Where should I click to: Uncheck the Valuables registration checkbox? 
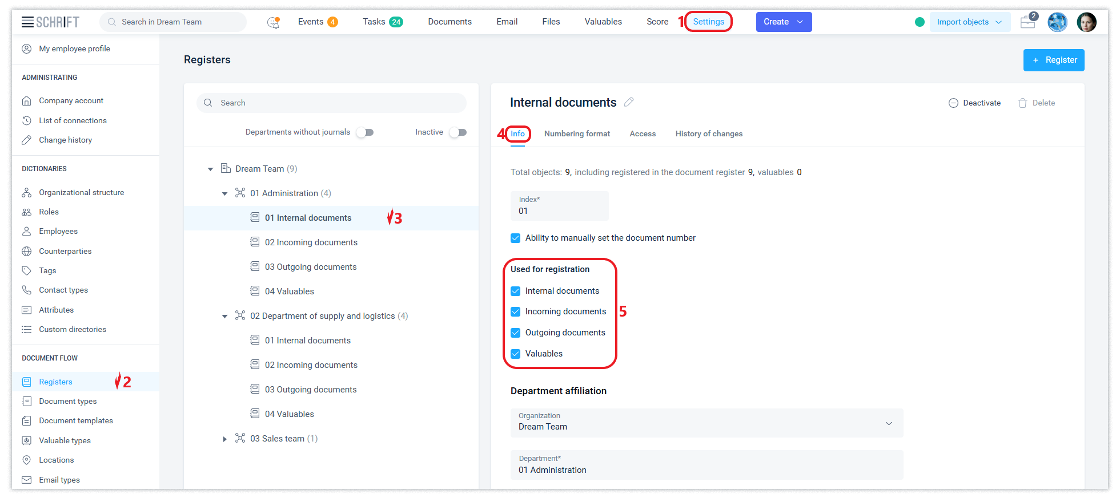(x=516, y=354)
